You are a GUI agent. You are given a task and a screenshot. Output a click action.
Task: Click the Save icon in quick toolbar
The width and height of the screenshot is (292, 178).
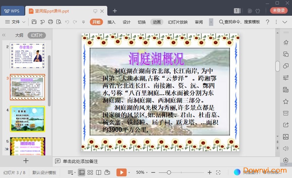tap(34, 22)
